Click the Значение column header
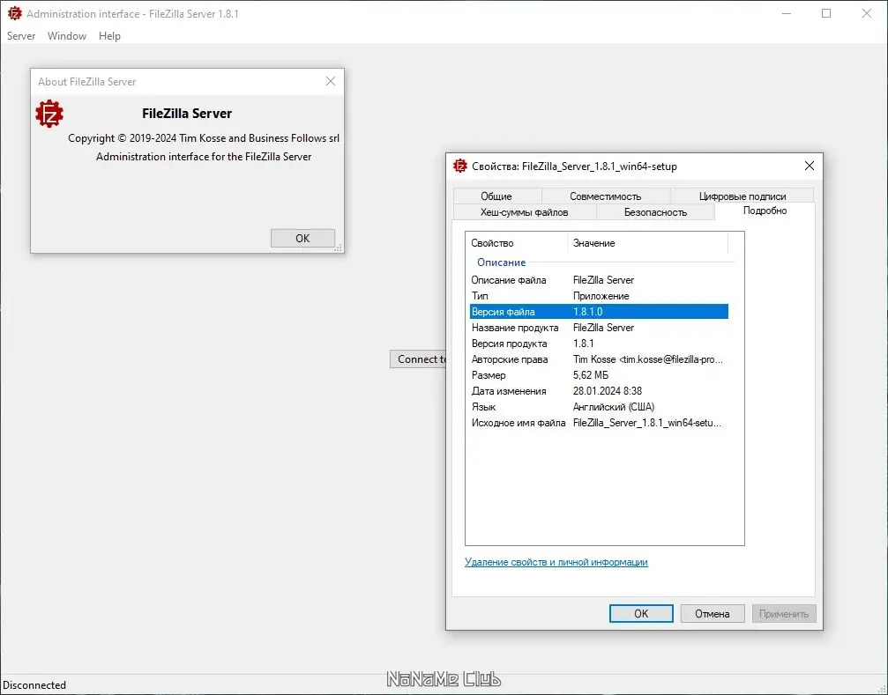This screenshot has height=695, width=888. (x=647, y=243)
